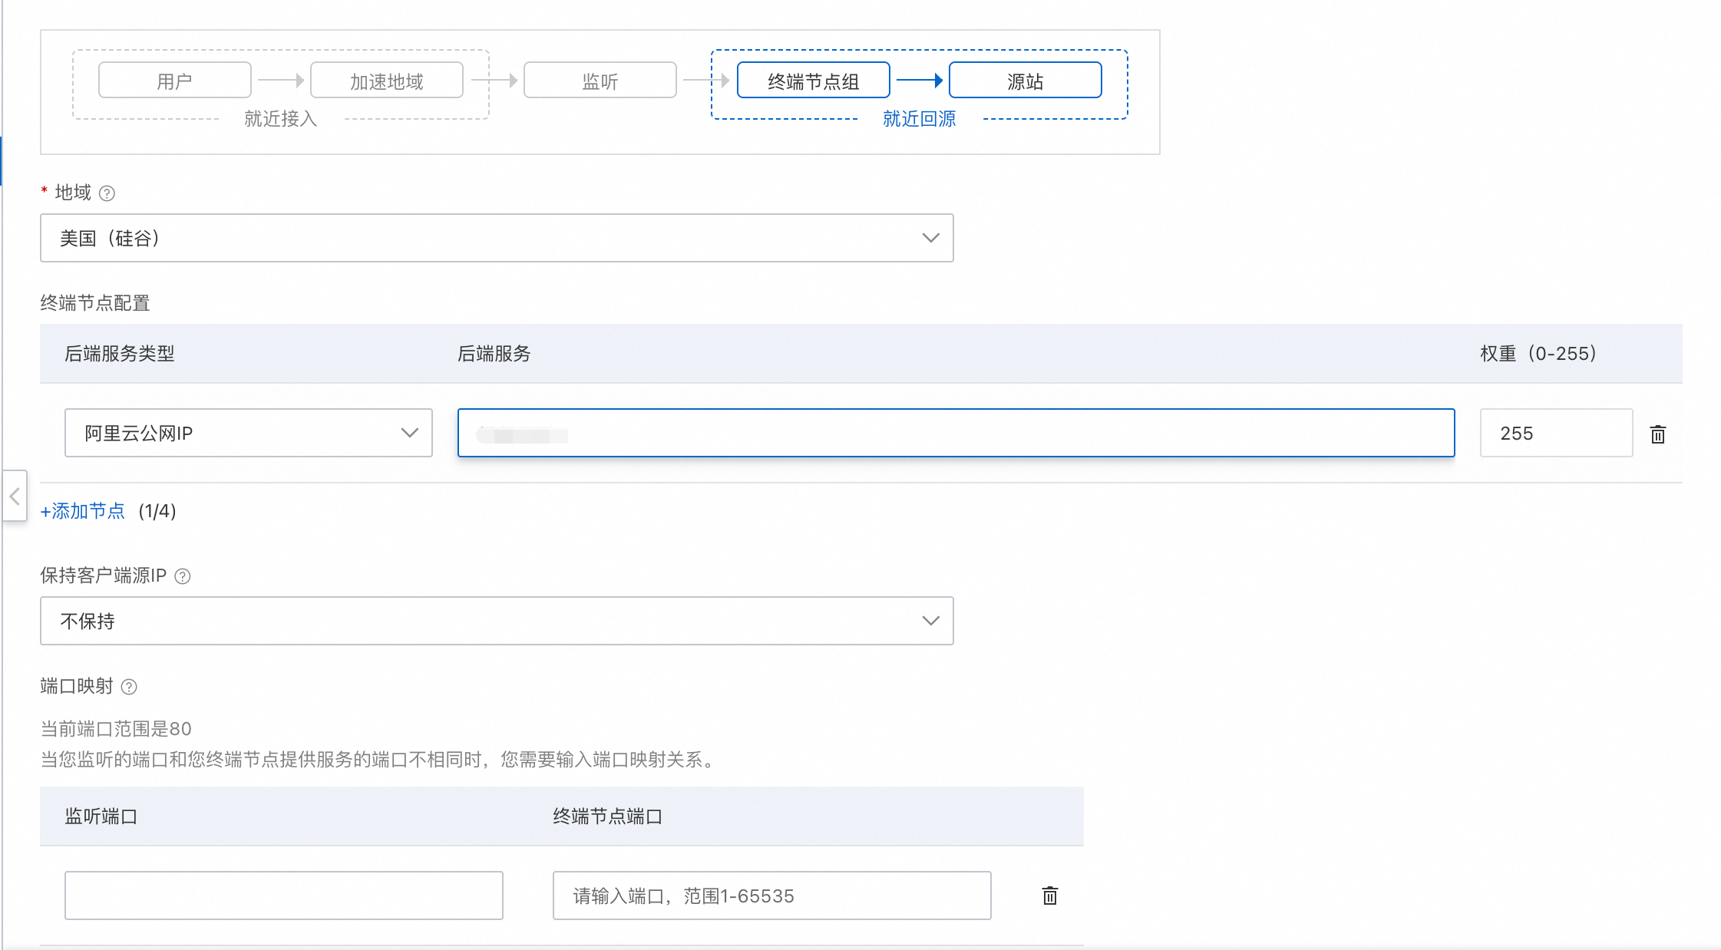Open help tooltip next to 地域 label
1721x950 pixels.
(107, 193)
